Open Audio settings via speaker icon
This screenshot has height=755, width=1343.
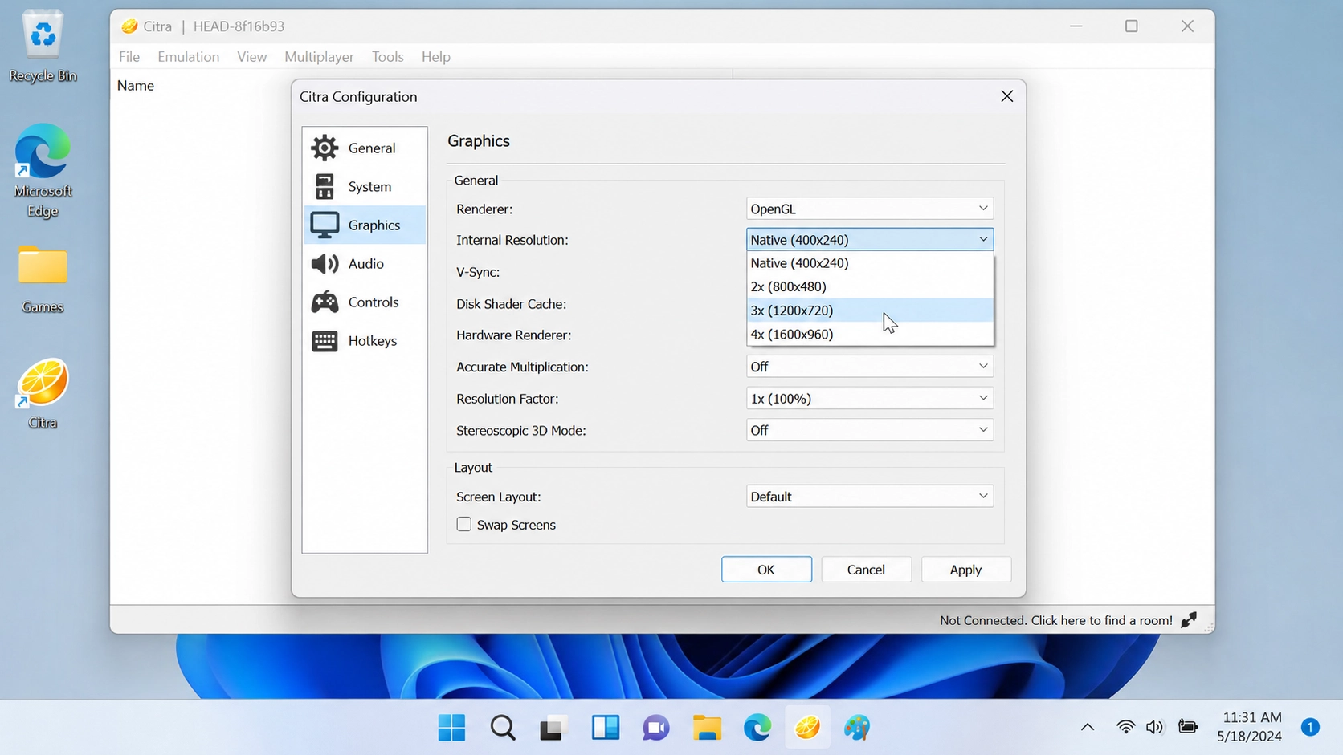tap(325, 263)
